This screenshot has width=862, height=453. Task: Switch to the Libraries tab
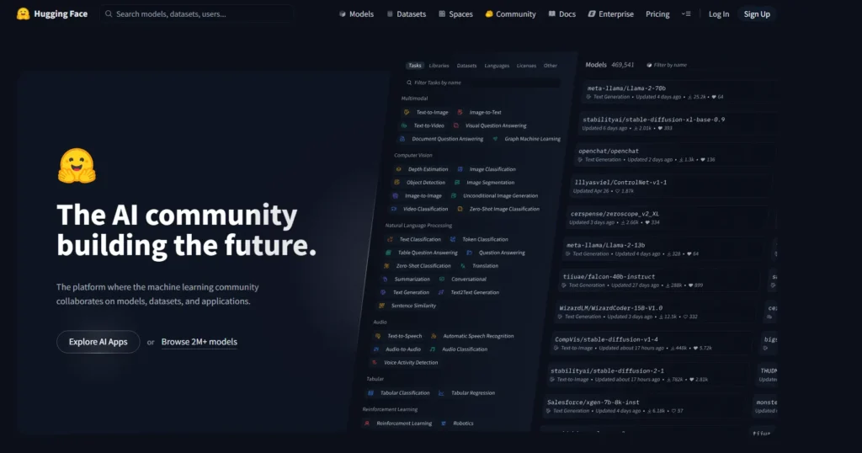(439, 66)
